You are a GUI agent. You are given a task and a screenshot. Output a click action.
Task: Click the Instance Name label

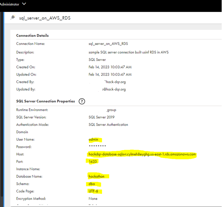pos(28,169)
